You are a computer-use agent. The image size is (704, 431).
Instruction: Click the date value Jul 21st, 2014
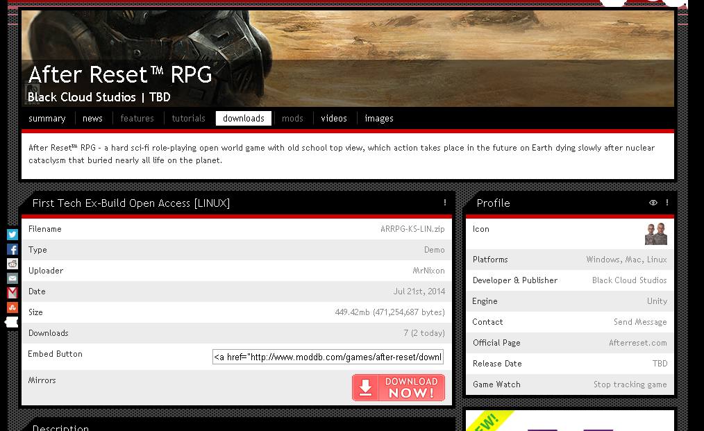coord(419,291)
